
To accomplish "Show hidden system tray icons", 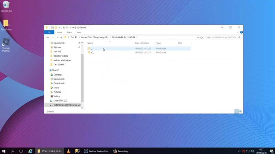I will (239, 151).
